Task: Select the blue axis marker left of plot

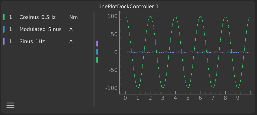Action: pos(97,52)
